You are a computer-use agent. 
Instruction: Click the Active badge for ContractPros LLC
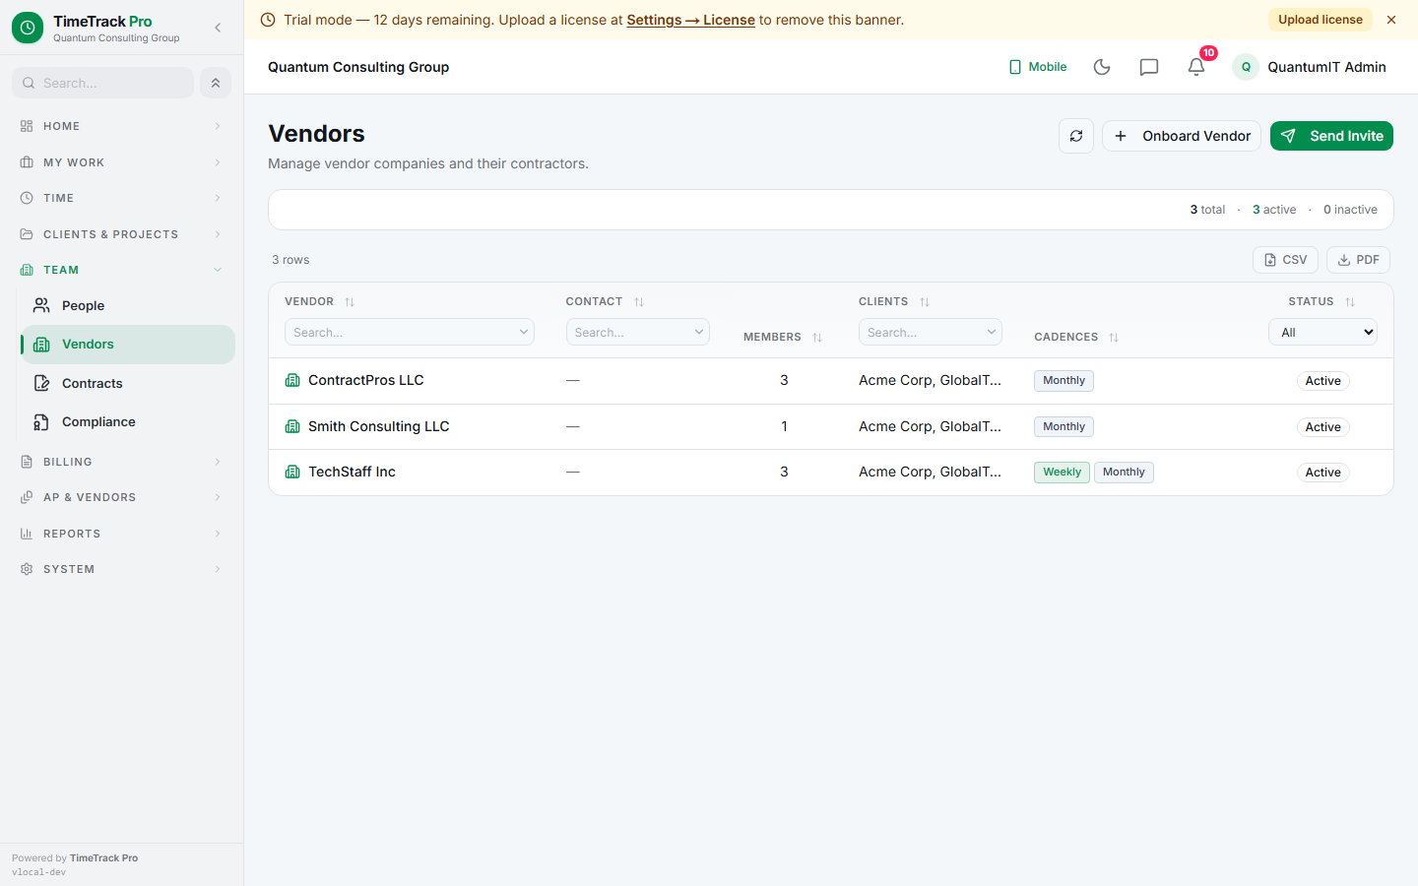tap(1322, 381)
